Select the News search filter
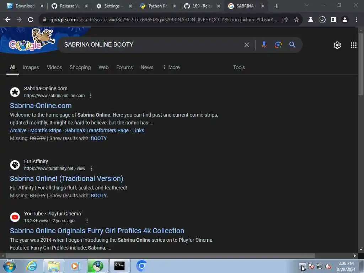364x273 pixels. point(147,67)
